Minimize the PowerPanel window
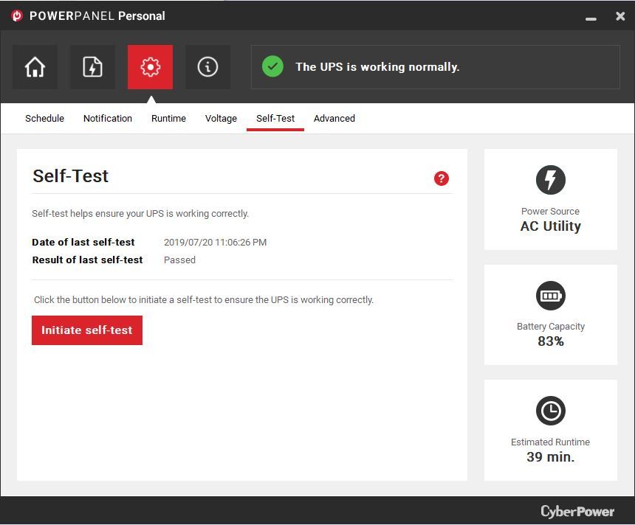The height and width of the screenshot is (525, 635). pos(591,18)
